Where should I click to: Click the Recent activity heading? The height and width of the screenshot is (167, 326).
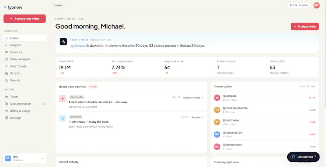[x=68, y=162]
